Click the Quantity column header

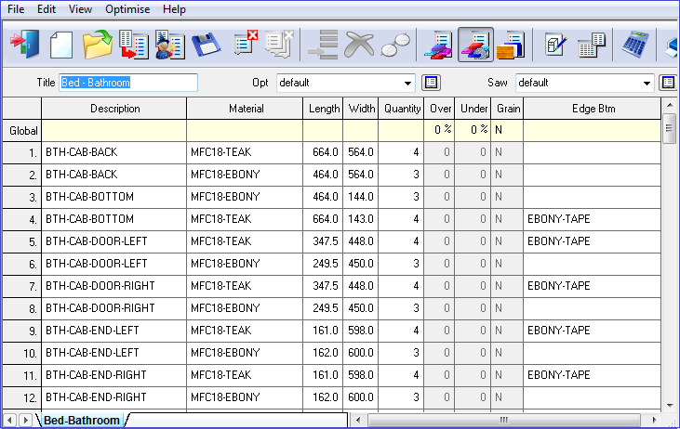click(x=401, y=109)
